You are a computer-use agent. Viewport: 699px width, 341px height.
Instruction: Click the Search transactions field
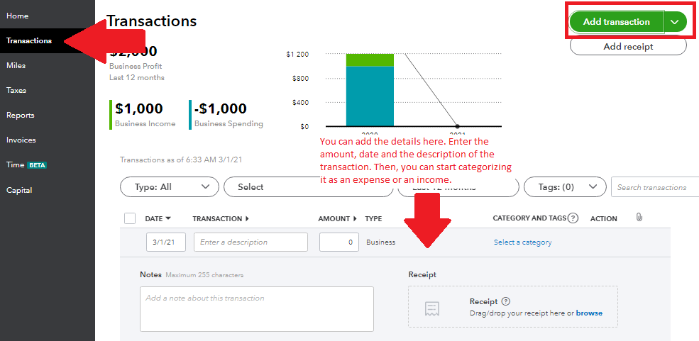(654, 187)
